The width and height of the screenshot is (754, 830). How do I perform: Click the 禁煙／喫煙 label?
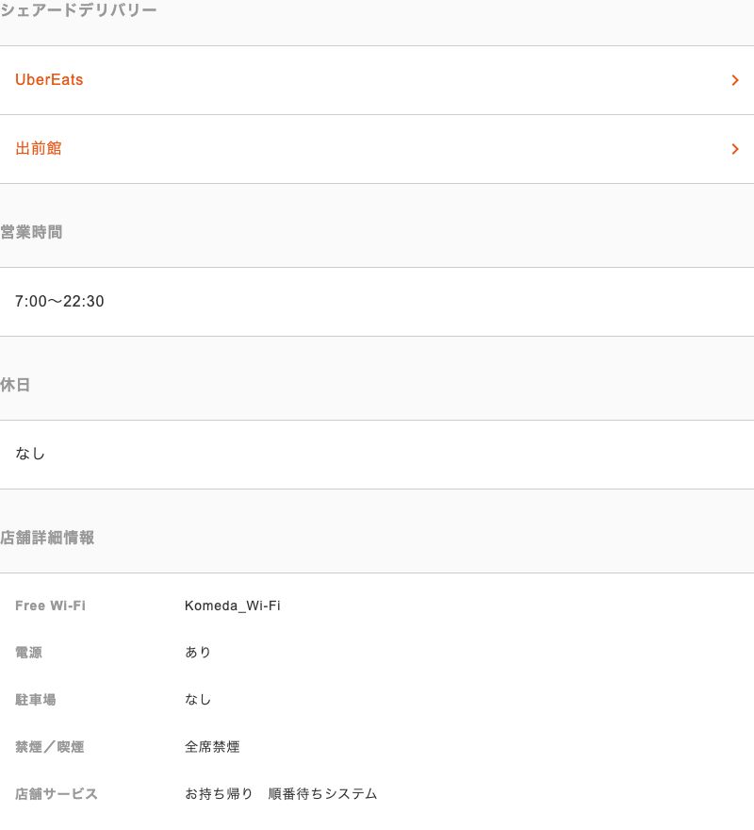[50, 747]
